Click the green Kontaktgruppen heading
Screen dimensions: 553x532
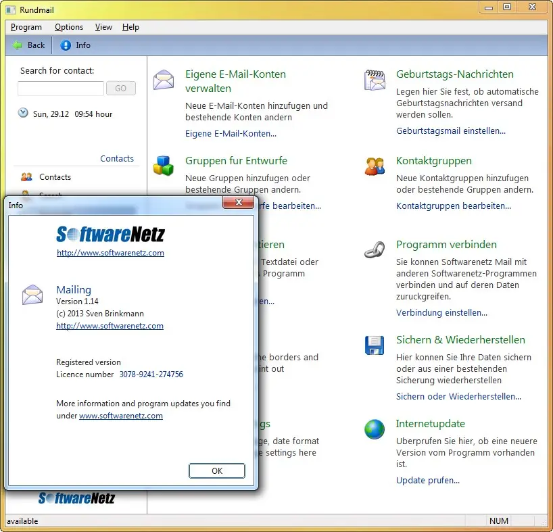coord(434,161)
